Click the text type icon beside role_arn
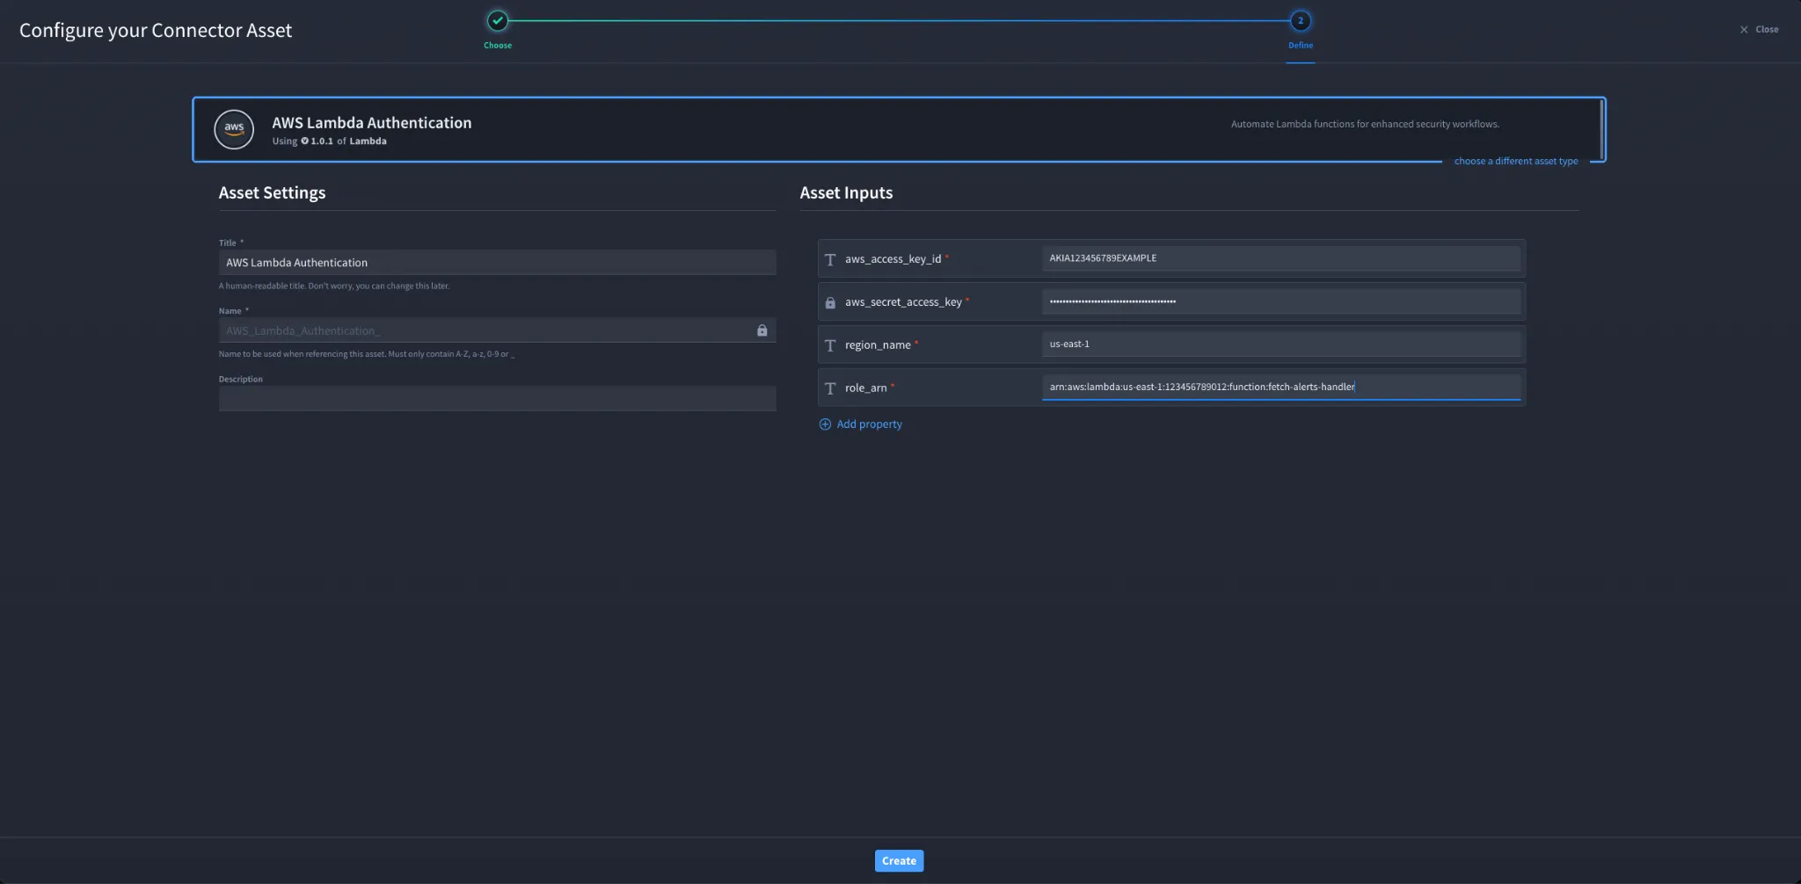Screen dimensions: 1801x884 [x=830, y=388]
